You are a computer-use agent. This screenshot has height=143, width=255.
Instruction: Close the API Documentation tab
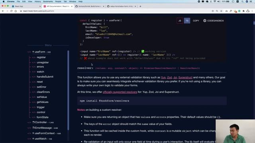[x=72, y=6]
